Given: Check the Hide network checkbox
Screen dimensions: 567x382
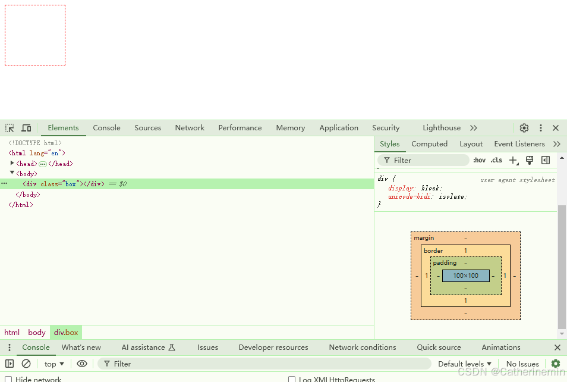Looking at the screenshot, I should [x=8, y=378].
